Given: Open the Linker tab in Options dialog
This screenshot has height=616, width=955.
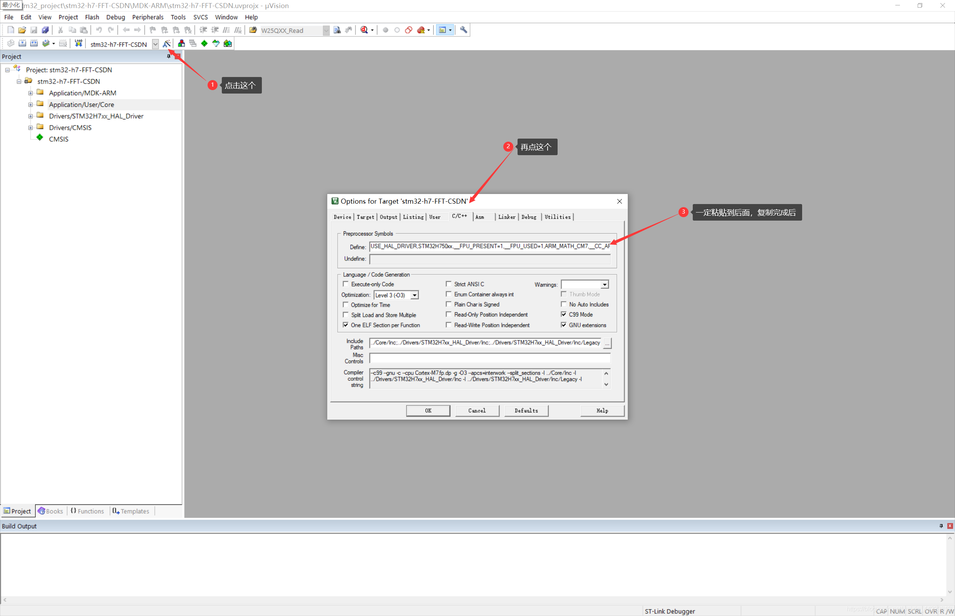Looking at the screenshot, I should (x=506, y=216).
